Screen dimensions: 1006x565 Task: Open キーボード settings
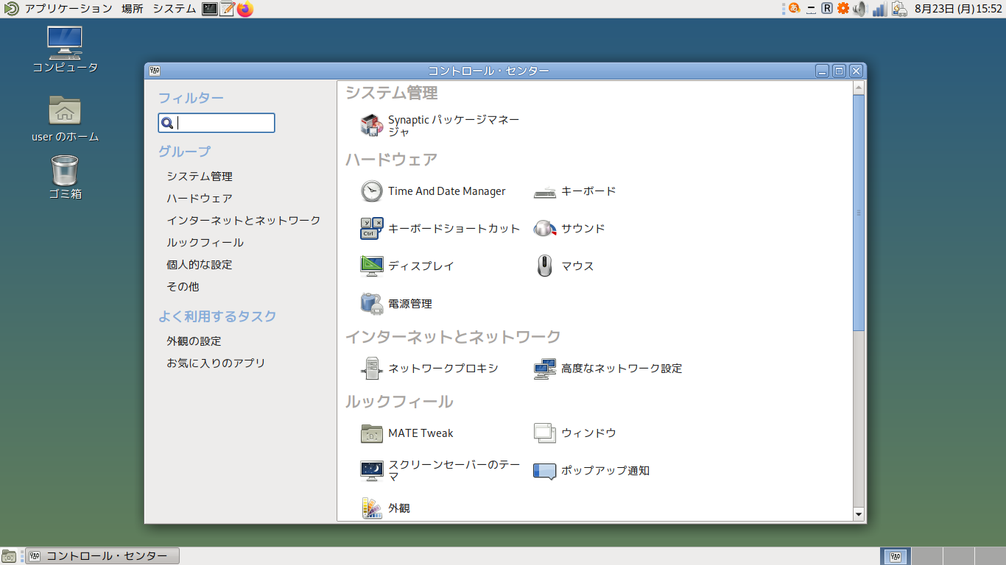click(574, 191)
